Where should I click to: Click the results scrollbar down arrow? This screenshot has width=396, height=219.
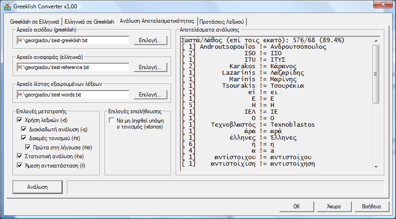[376, 167]
